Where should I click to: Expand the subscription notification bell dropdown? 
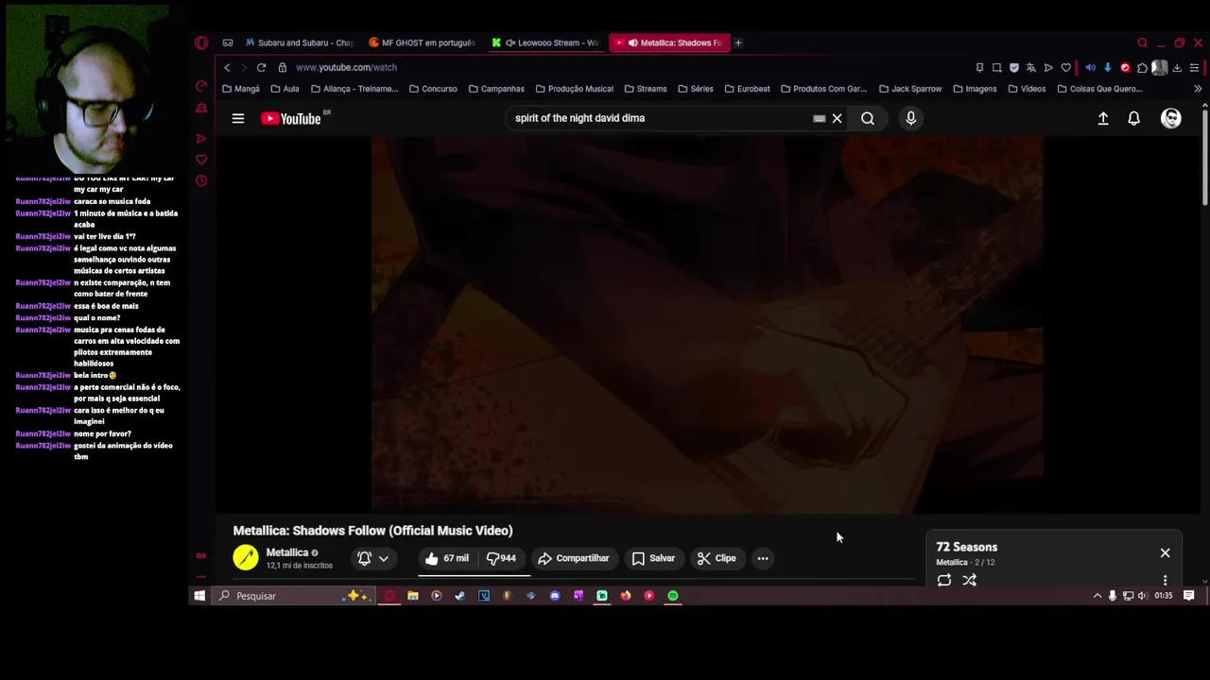[373, 558]
